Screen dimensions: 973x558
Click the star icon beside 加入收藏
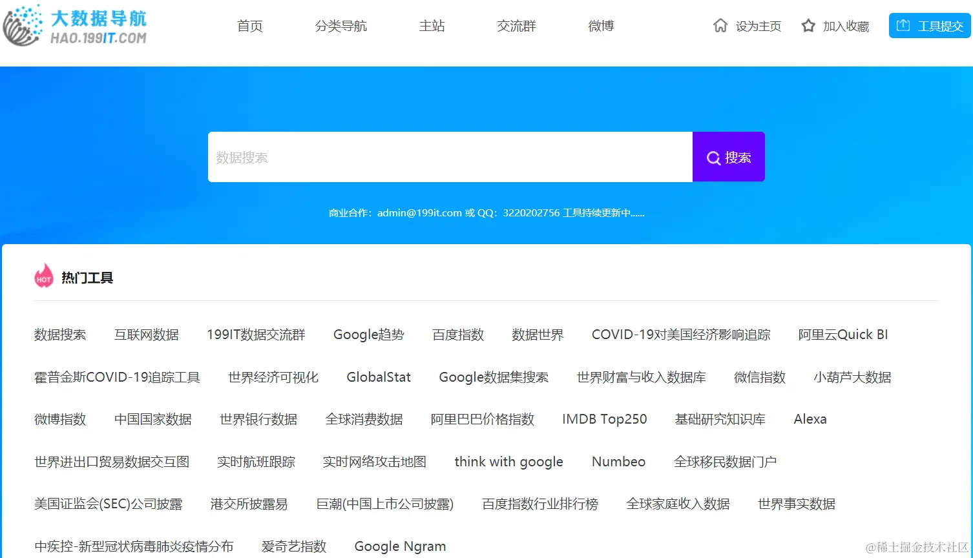coord(808,26)
